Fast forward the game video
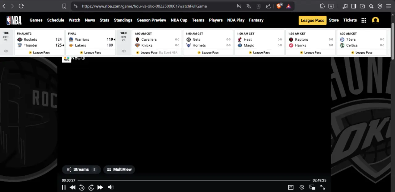This screenshot has width=395, height=192. click(100, 187)
